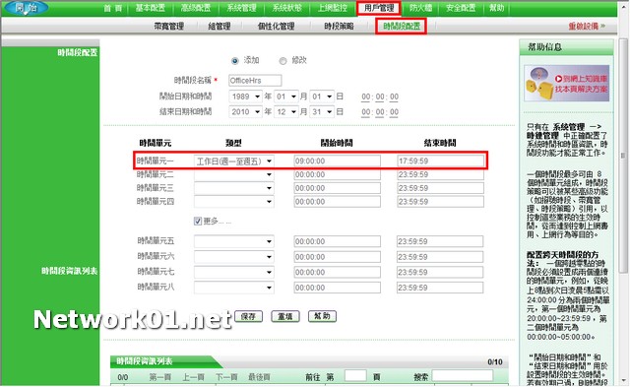Screen dimensions: 630x387
Task: Switch to the 帶寬管理 tab
Action: click(x=168, y=27)
